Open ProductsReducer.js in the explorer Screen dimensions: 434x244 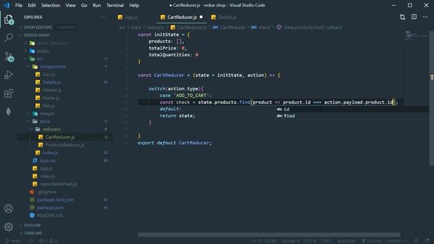point(65,144)
